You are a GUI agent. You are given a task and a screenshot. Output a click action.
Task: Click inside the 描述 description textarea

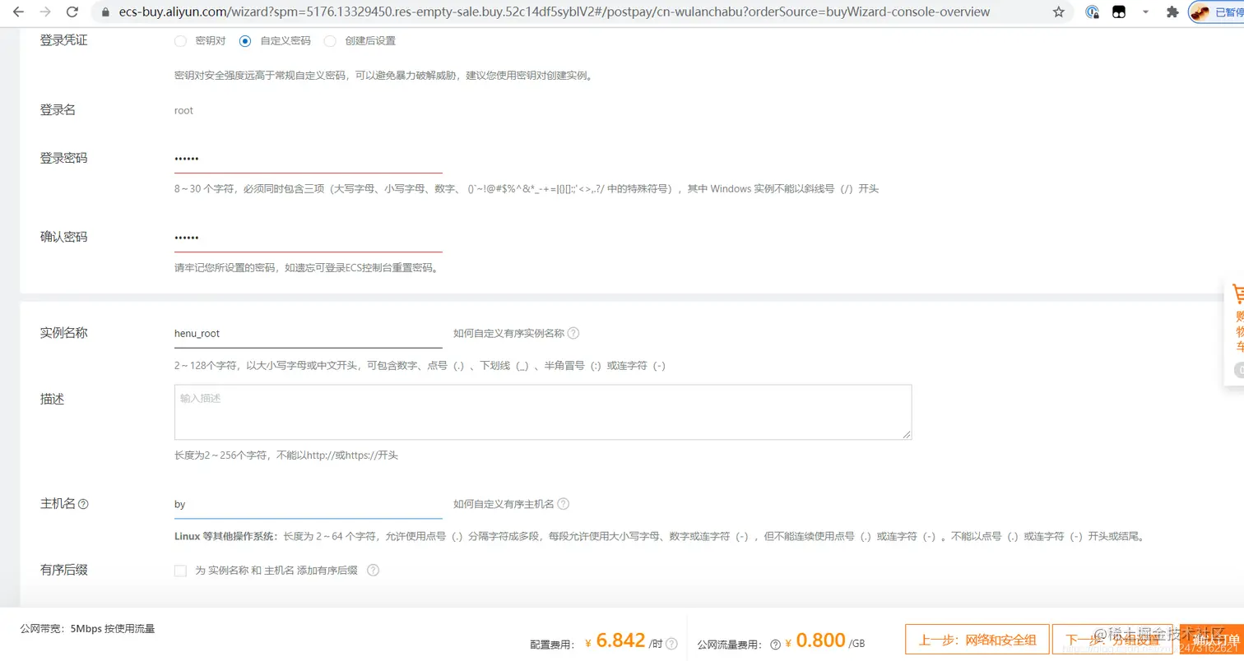pos(543,409)
